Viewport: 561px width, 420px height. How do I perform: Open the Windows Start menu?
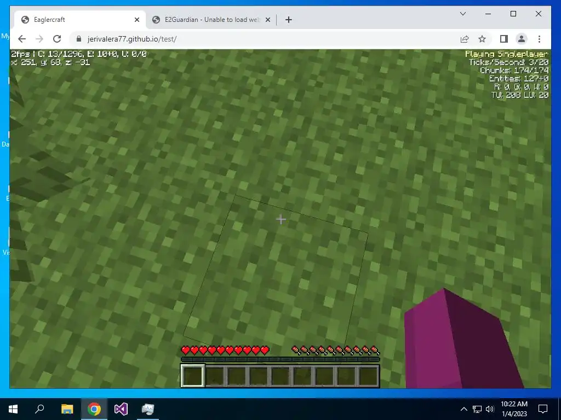click(x=13, y=409)
